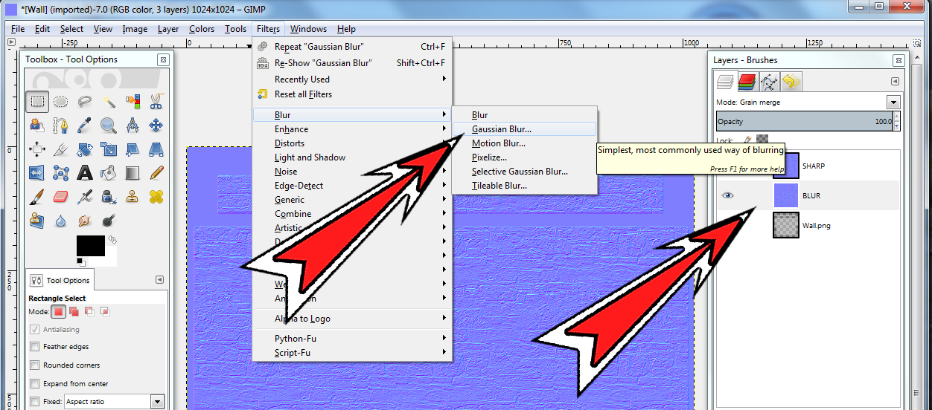Screen dimensions: 932x410
Task: Select the Paths tool
Action: (x=61, y=126)
